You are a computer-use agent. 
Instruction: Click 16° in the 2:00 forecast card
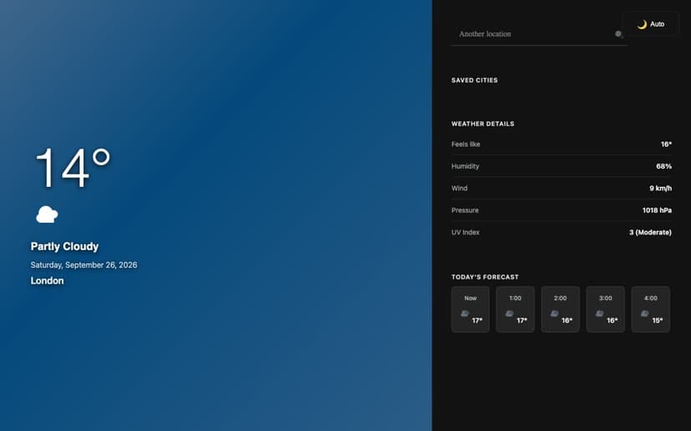click(567, 320)
